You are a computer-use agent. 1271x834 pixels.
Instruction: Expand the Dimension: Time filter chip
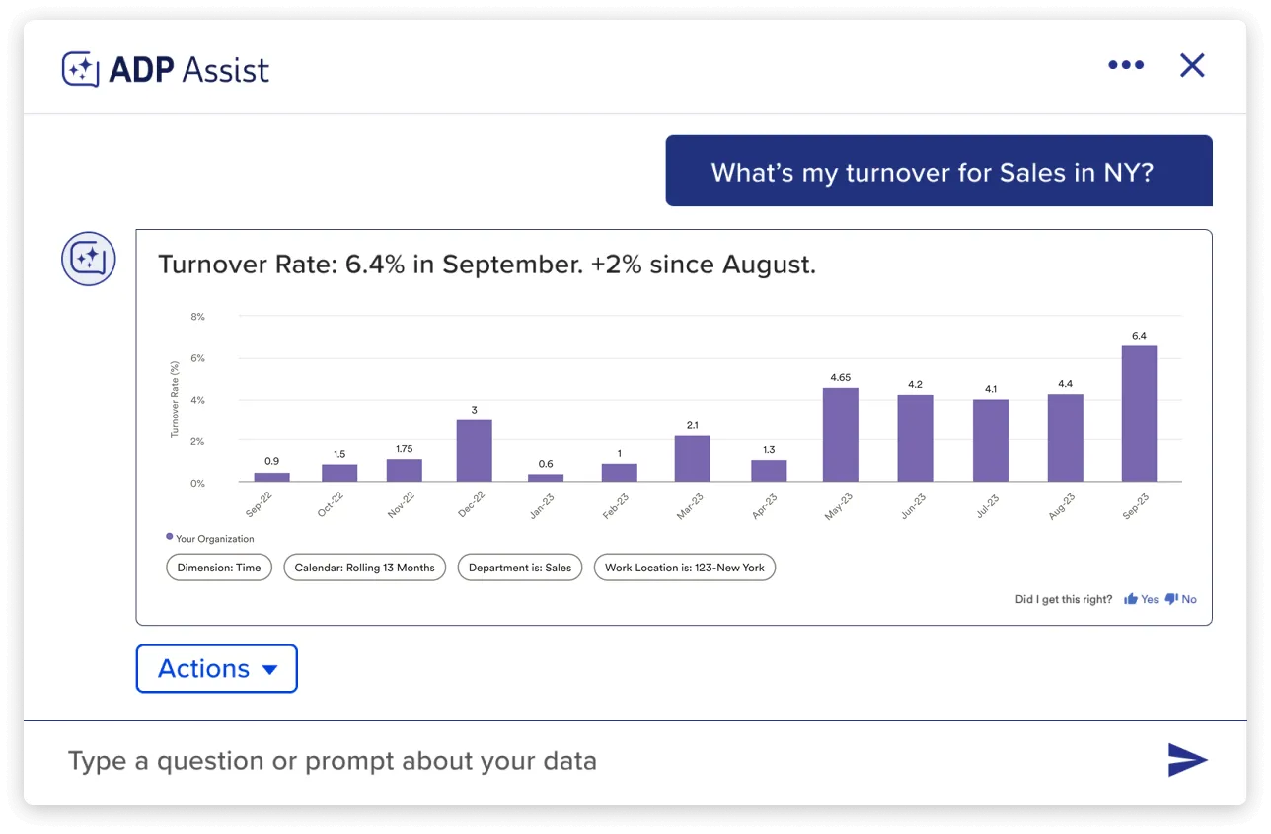[x=218, y=567]
